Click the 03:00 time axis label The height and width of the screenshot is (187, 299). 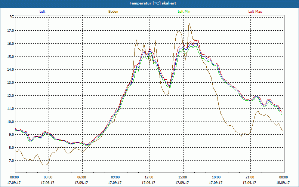[x=48, y=177]
